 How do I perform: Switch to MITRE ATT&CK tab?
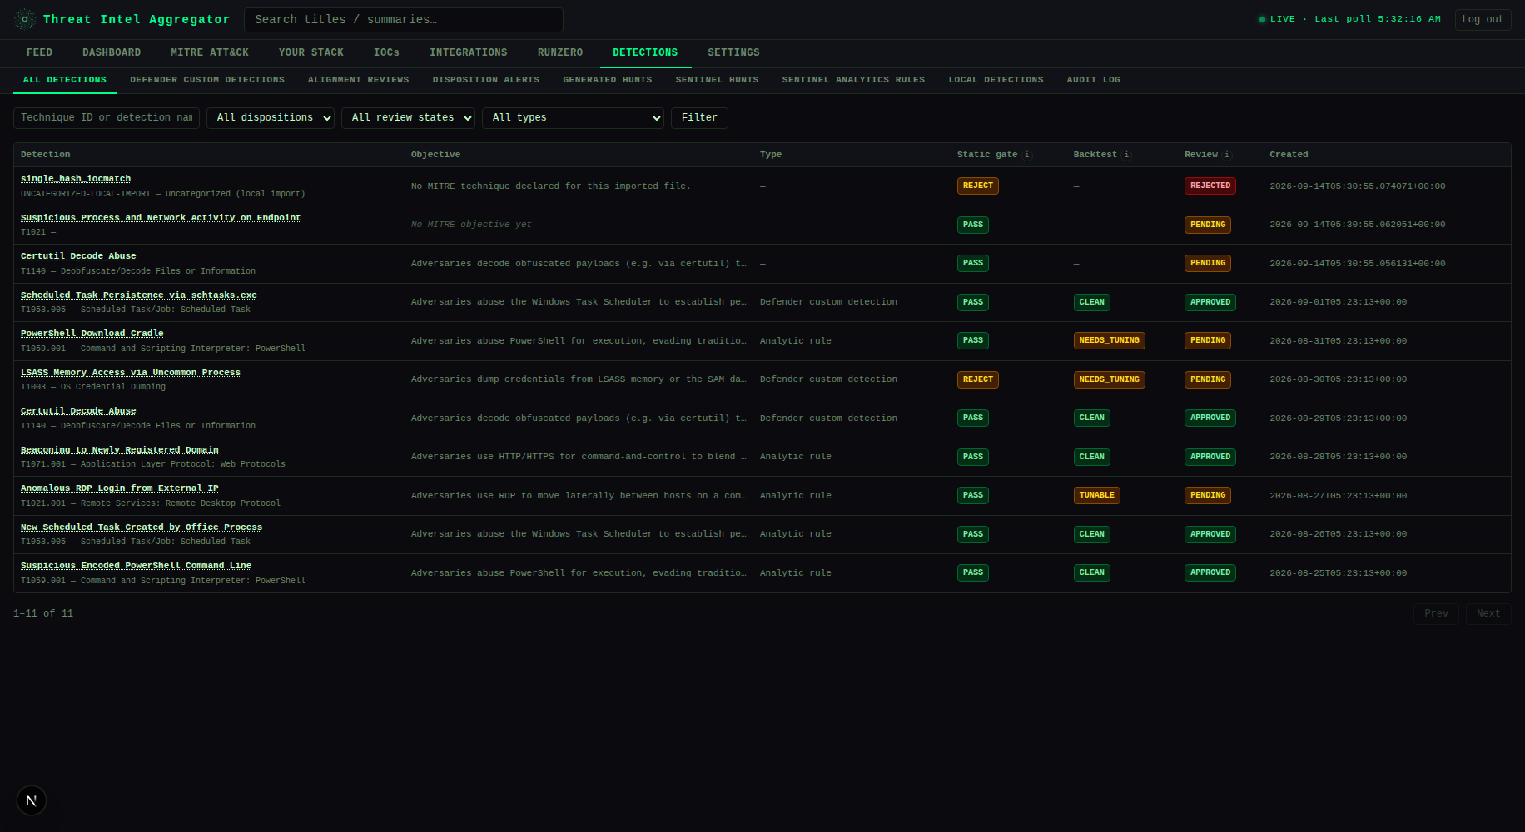[x=210, y=52]
